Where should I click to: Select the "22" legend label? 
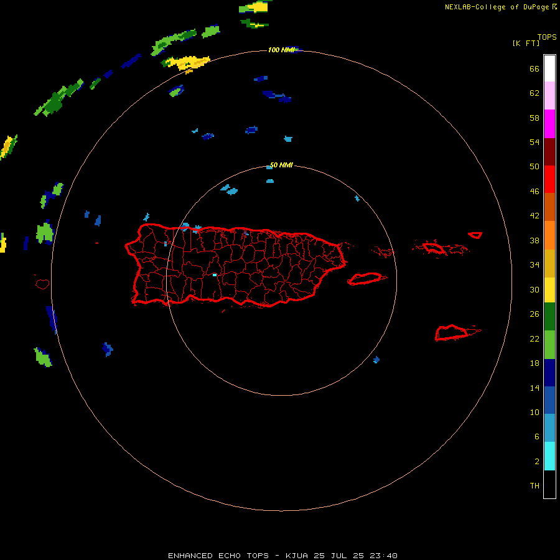(x=534, y=338)
